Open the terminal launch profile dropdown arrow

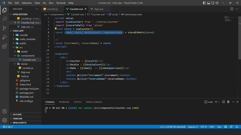tap(219, 102)
